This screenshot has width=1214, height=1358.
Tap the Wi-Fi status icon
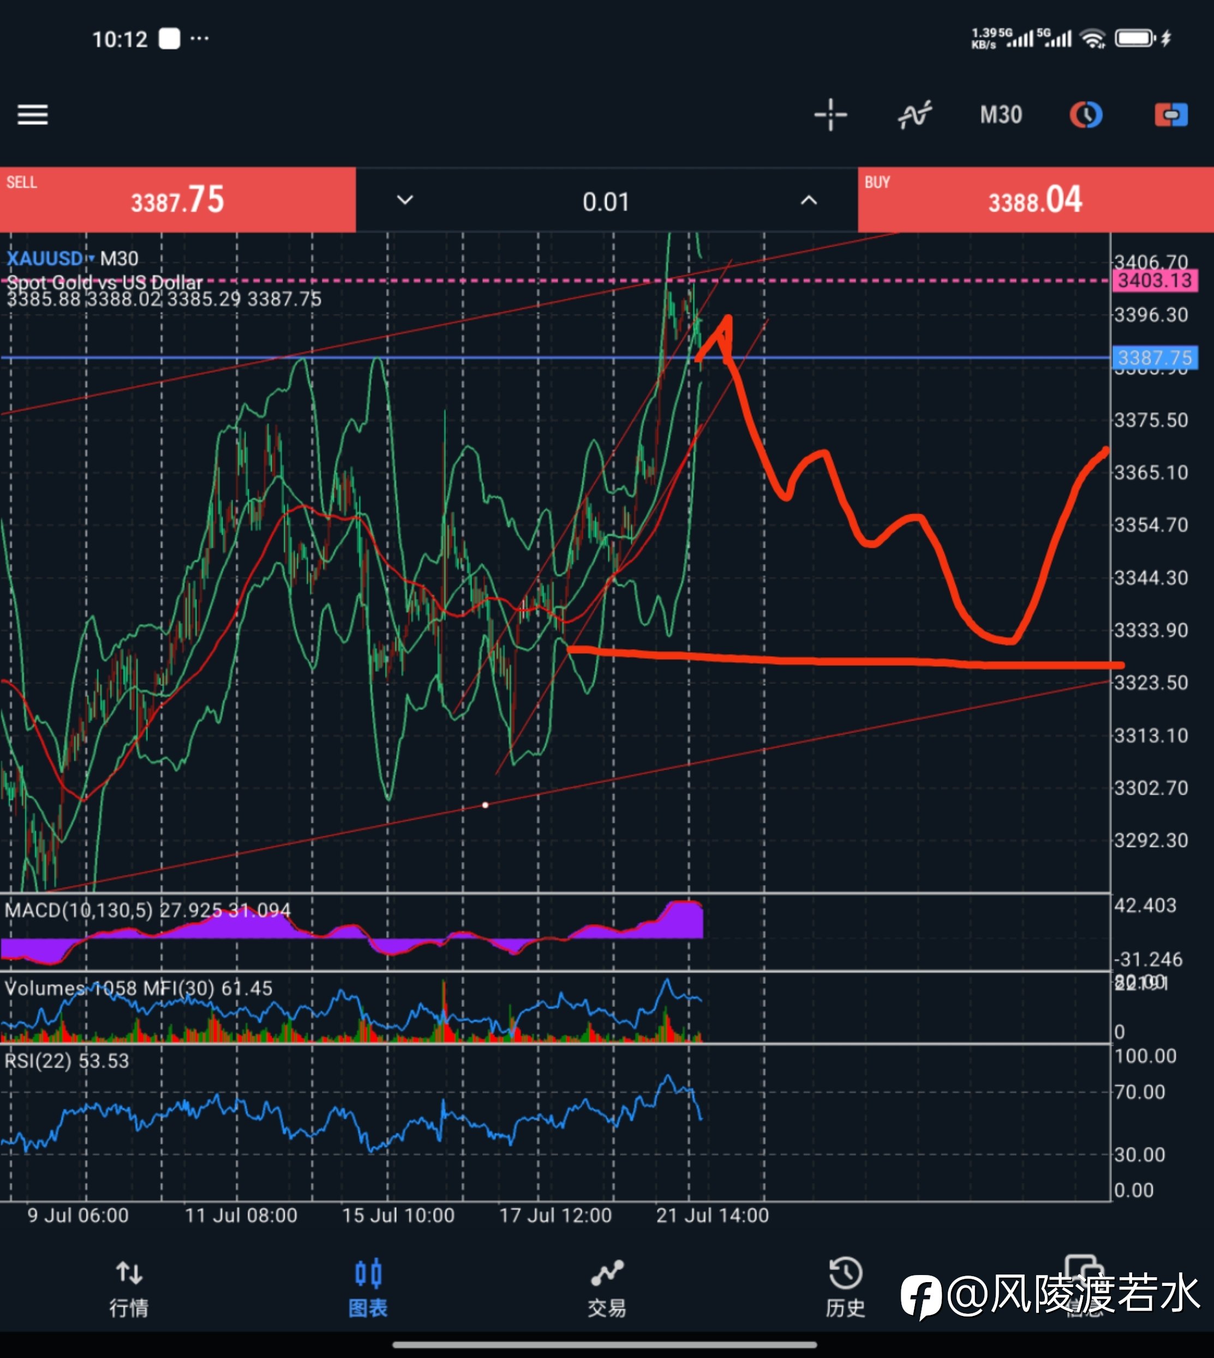tap(1092, 39)
